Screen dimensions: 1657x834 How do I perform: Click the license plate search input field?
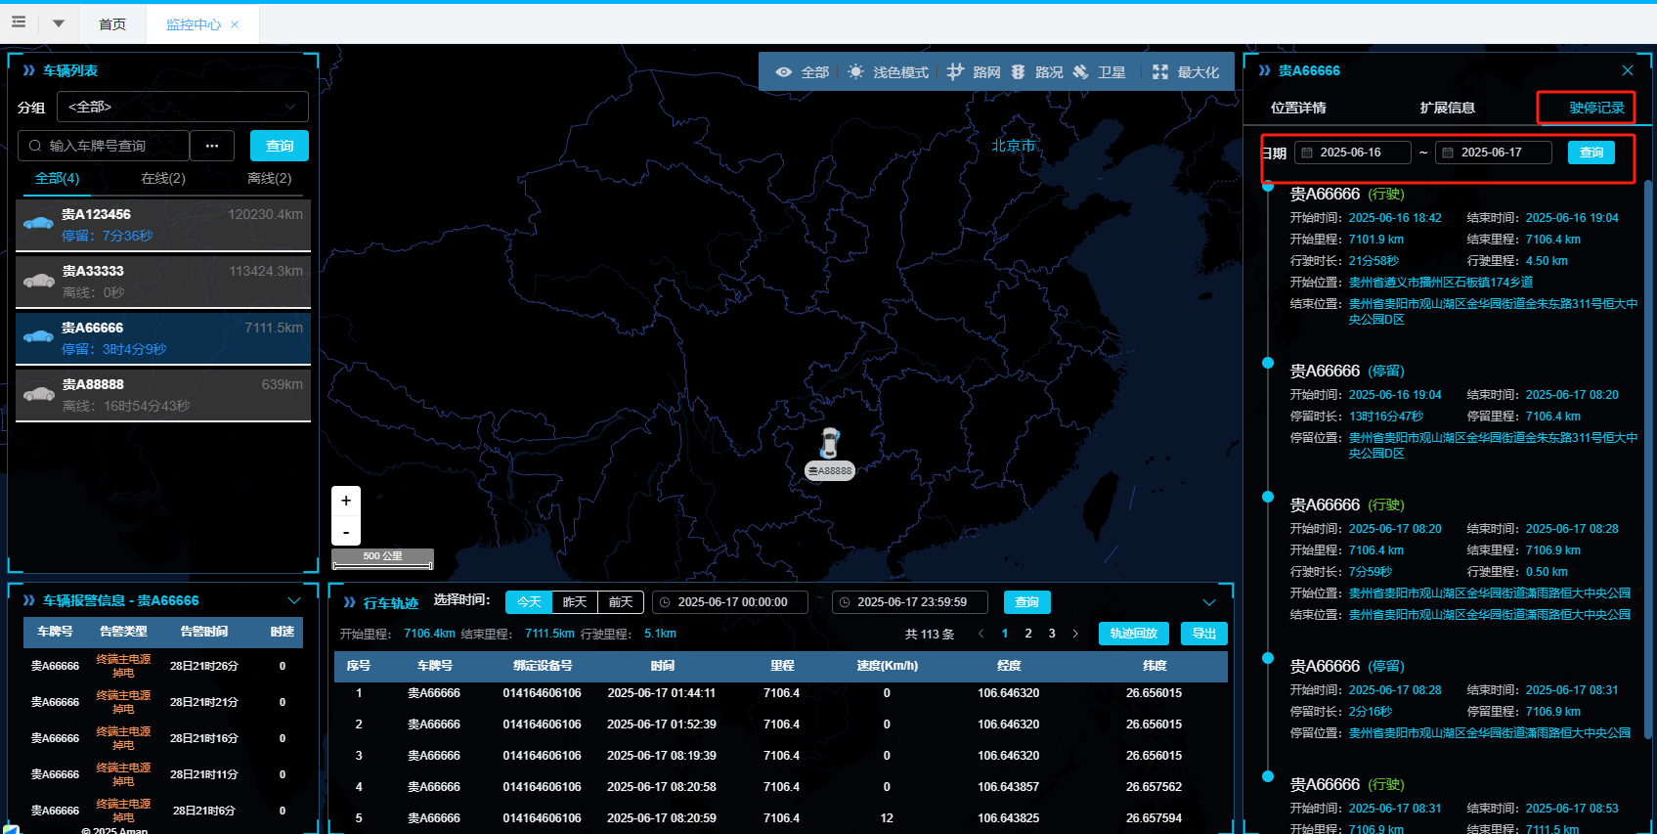tap(112, 146)
